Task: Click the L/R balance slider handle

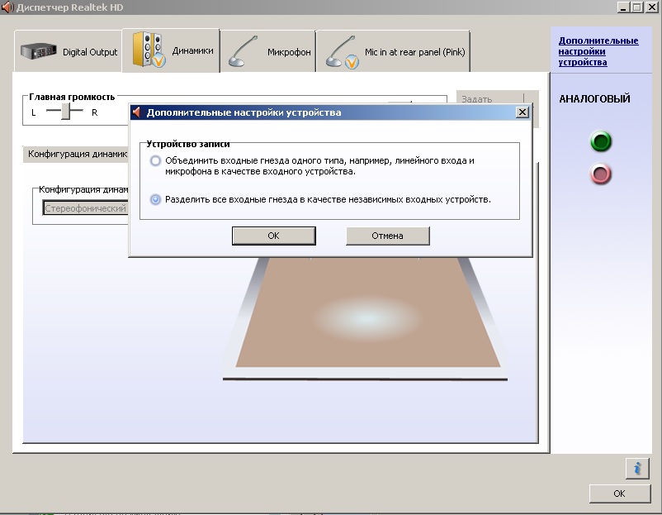Action: 65,112
